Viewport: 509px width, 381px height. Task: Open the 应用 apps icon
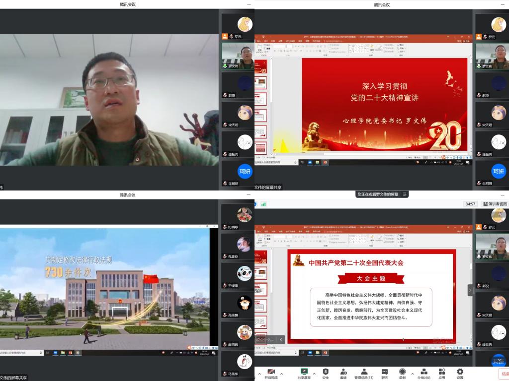441,372
